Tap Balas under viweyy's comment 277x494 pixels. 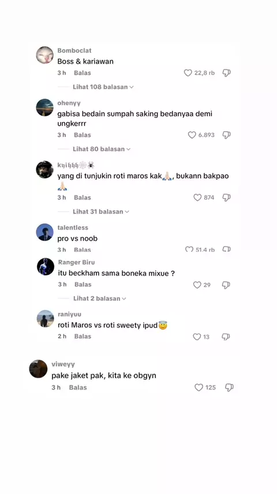[78, 388]
